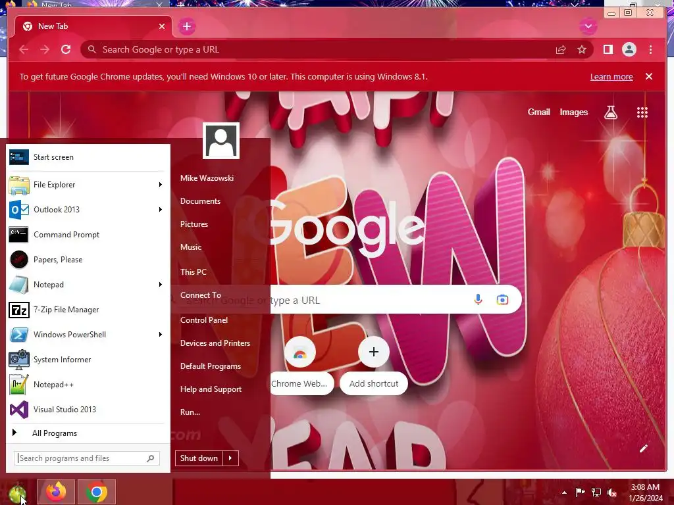Click the muted volume tray icon
The image size is (674, 505).
coord(612,493)
